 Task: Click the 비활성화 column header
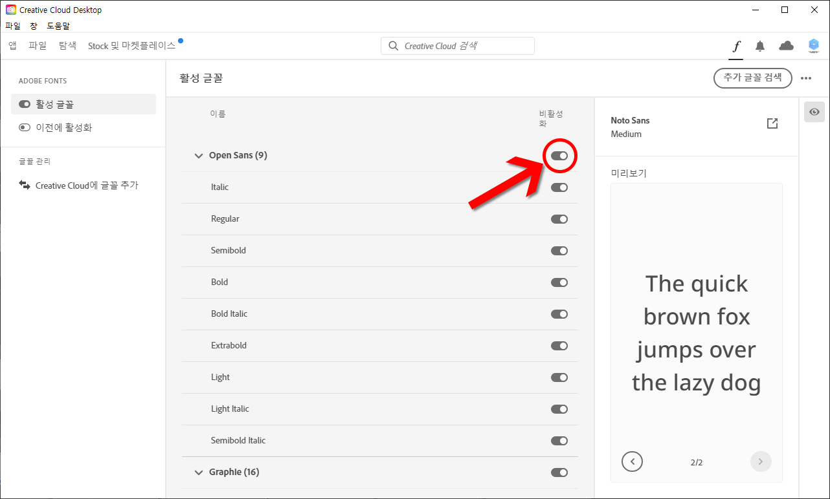(552, 119)
